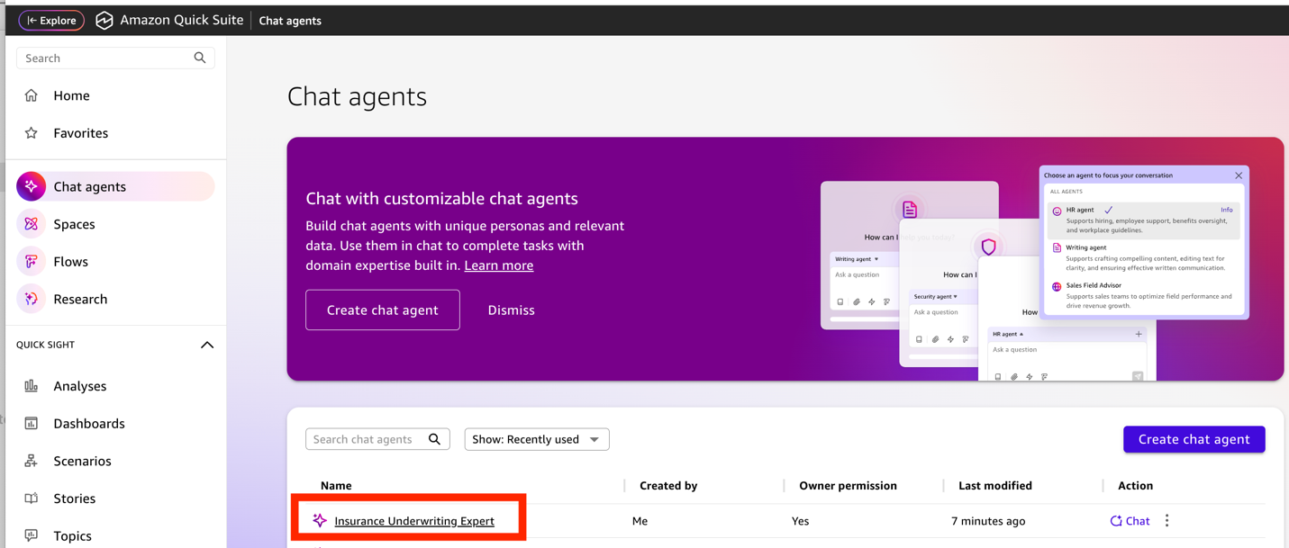Click the Home icon in sidebar
The width and height of the screenshot is (1289, 548).
pos(32,95)
